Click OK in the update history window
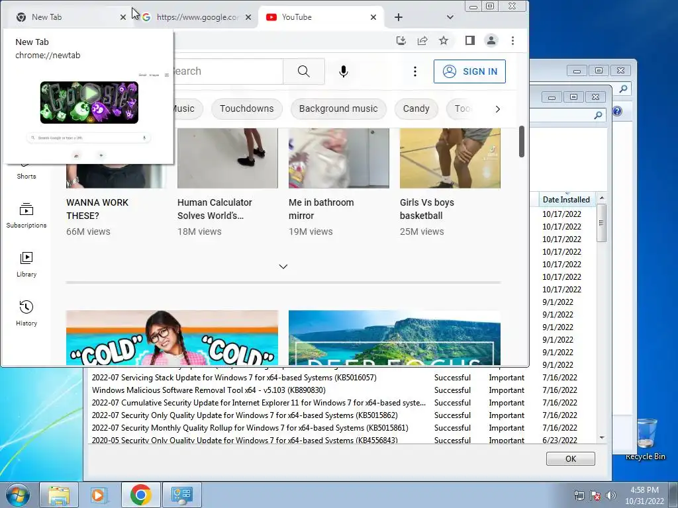 point(570,459)
